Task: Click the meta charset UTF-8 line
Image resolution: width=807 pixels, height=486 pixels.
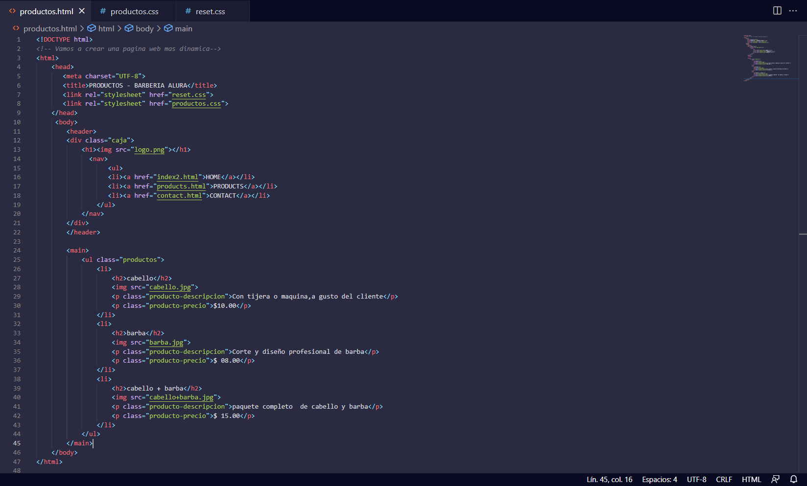Action: pos(104,76)
